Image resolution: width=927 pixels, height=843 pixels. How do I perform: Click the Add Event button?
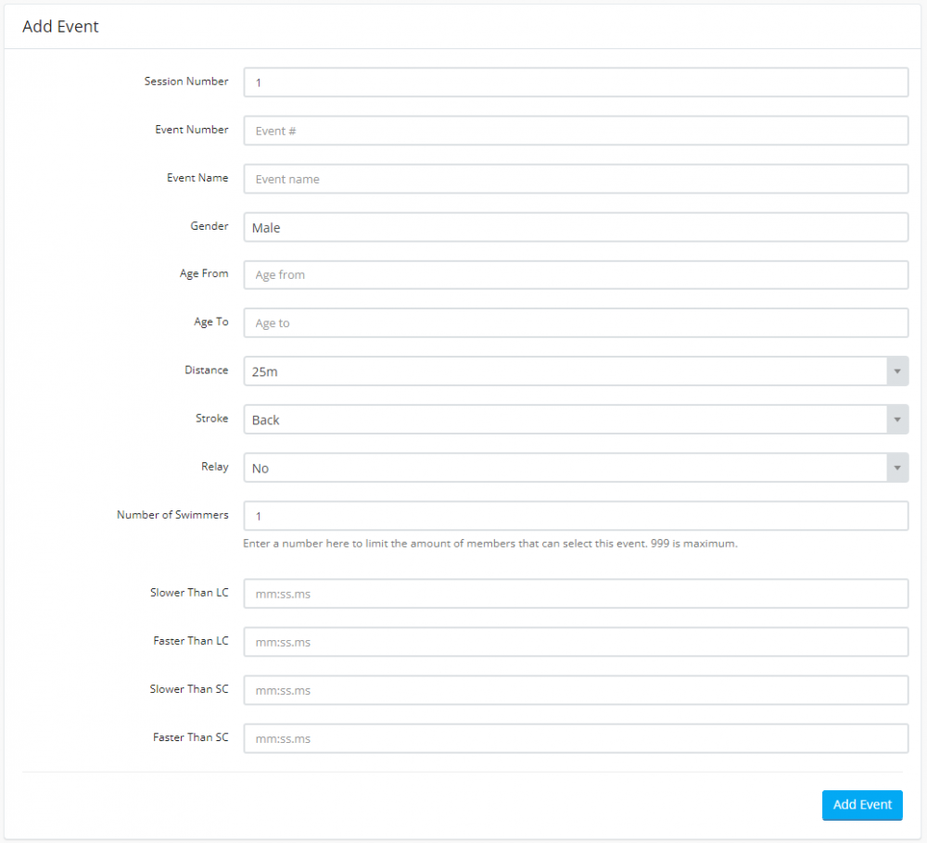point(861,805)
